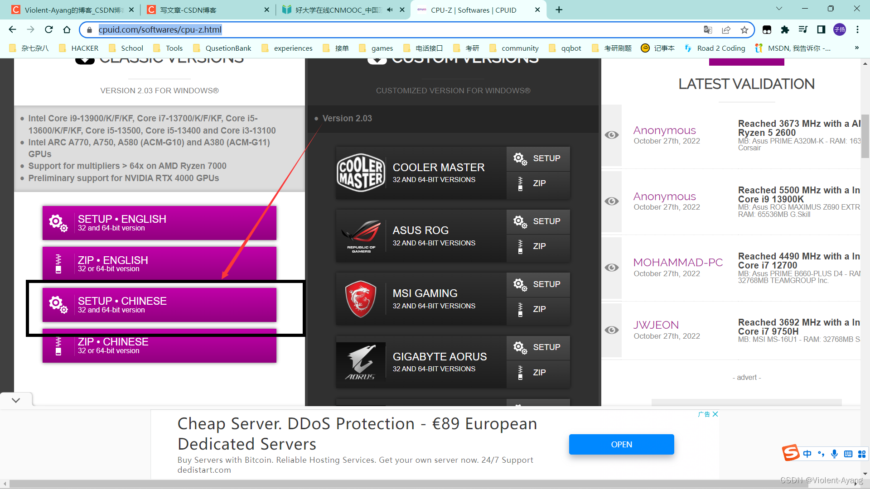Expand the downloads bar chevron at bottom left

[16, 400]
